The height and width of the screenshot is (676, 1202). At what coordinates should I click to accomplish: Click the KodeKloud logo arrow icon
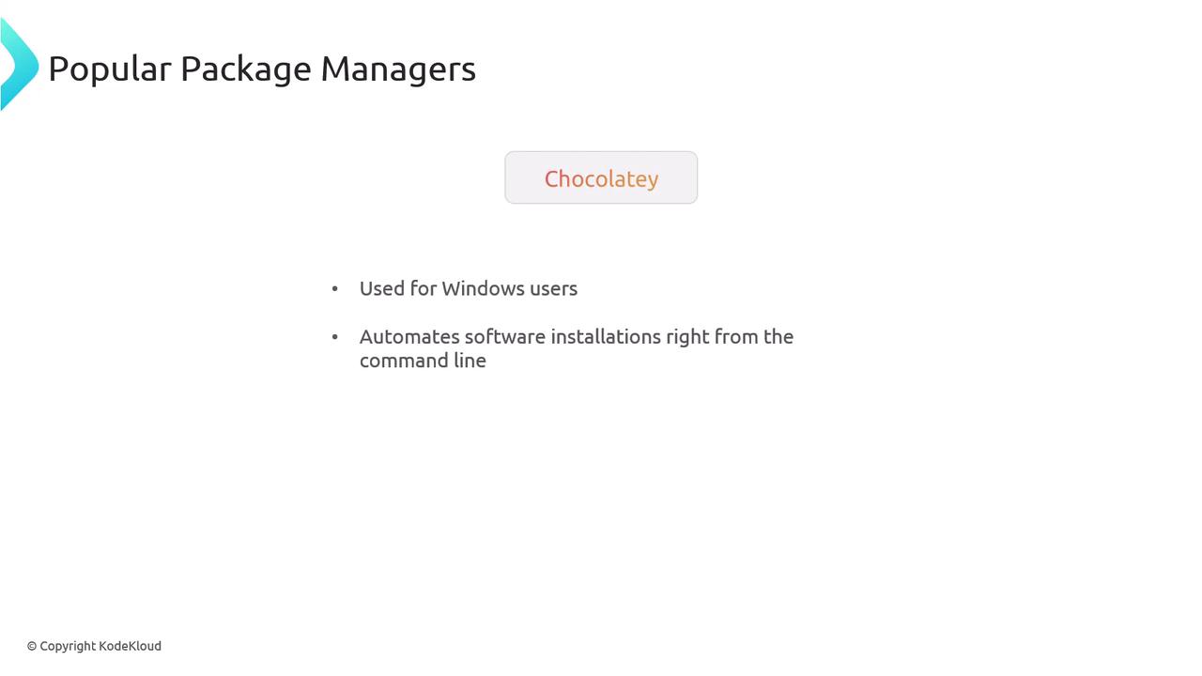(x=19, y=65)
